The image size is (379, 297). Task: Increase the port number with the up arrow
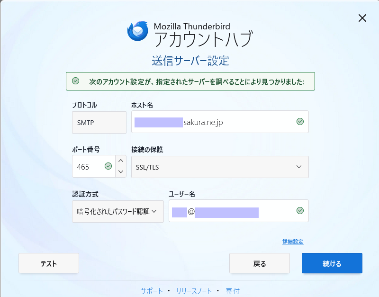pyautogui.click(x=121, y=161)
